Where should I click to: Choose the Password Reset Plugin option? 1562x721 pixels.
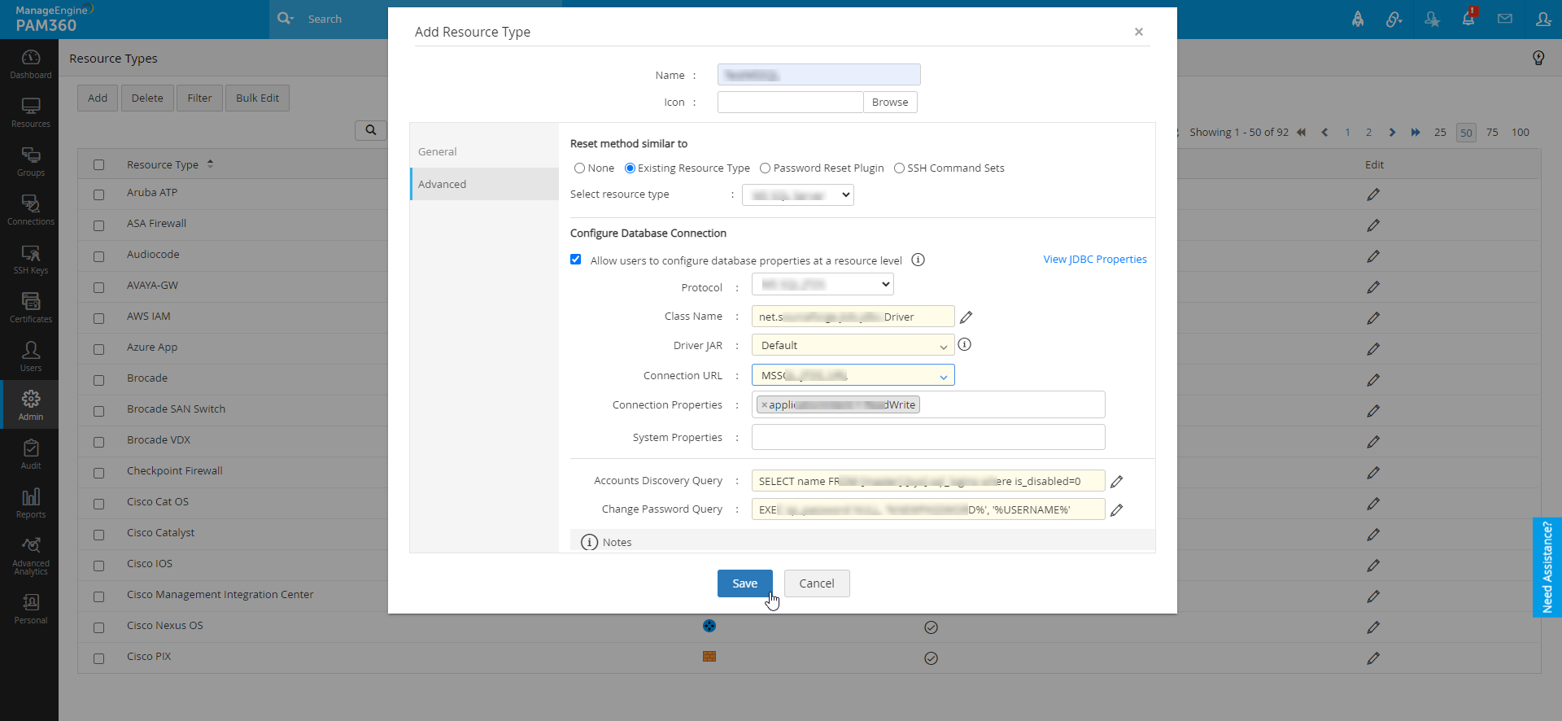[765, 168]
